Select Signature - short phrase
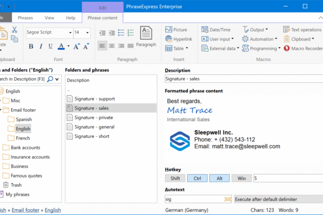 111,136
